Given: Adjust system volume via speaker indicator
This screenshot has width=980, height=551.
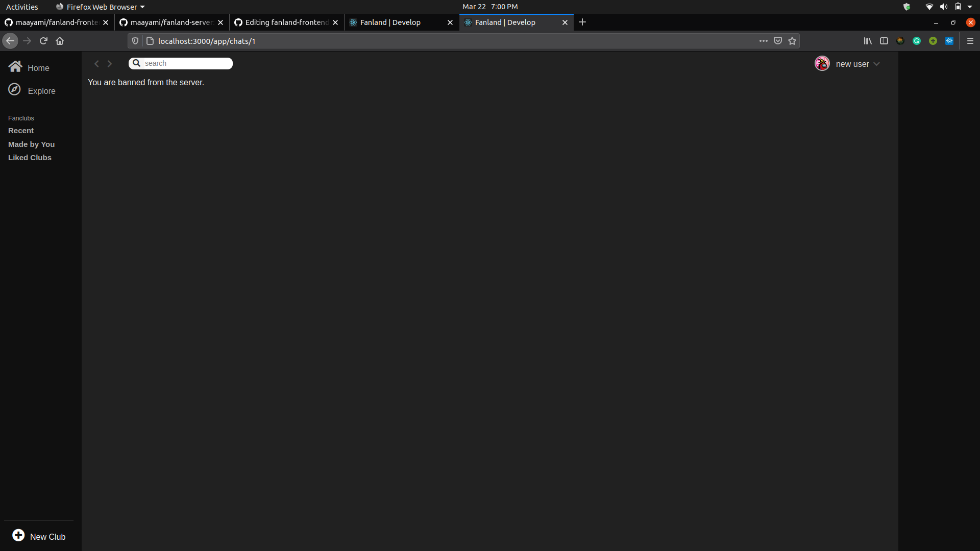Looking at the screenshot, I should [x=943, y=7].
